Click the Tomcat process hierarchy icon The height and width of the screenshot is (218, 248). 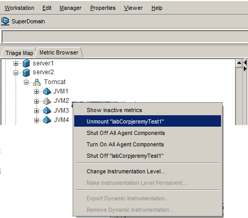37,82
